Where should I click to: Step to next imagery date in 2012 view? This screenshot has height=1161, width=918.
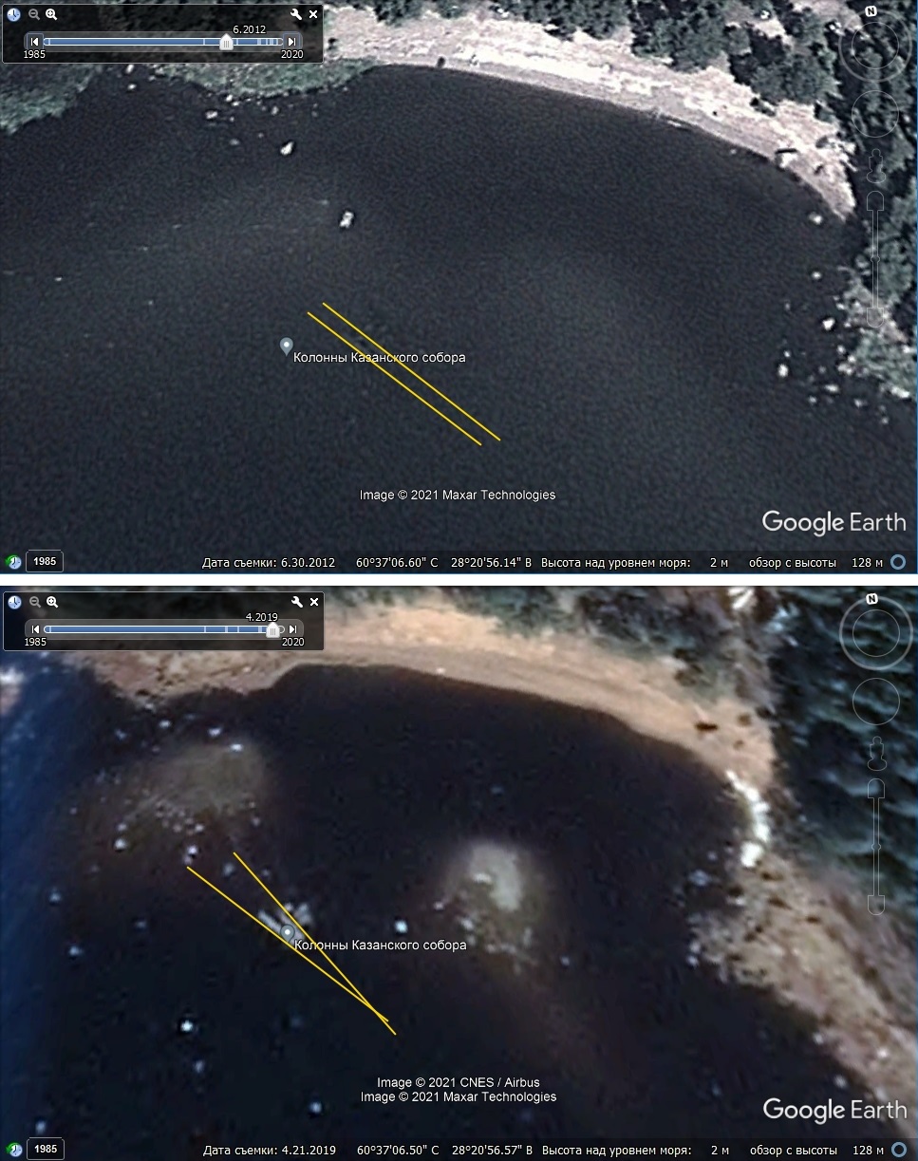coord(292,42)
